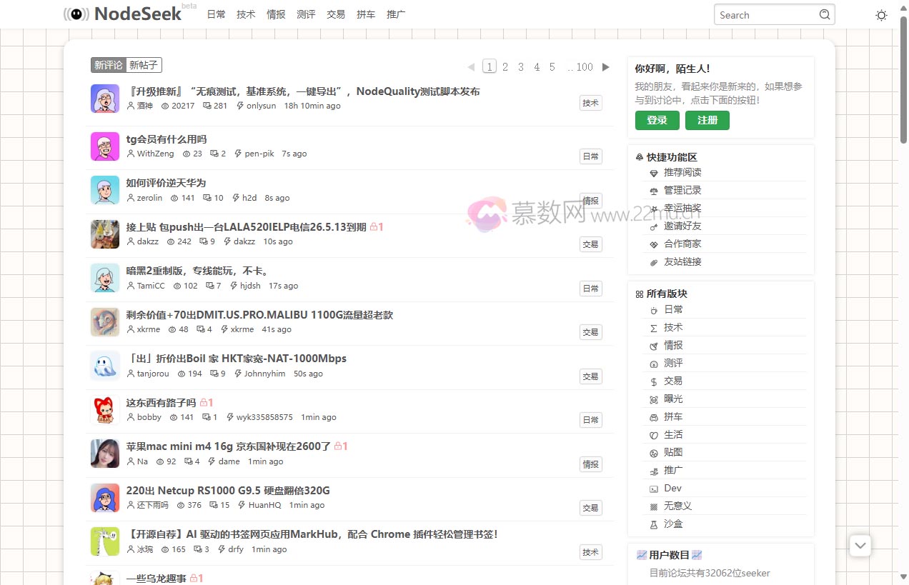Viewport: 909px width, 585px height.
Task: Toggle the light/dark theme sun icon
Action: click(x=881, y=15)
